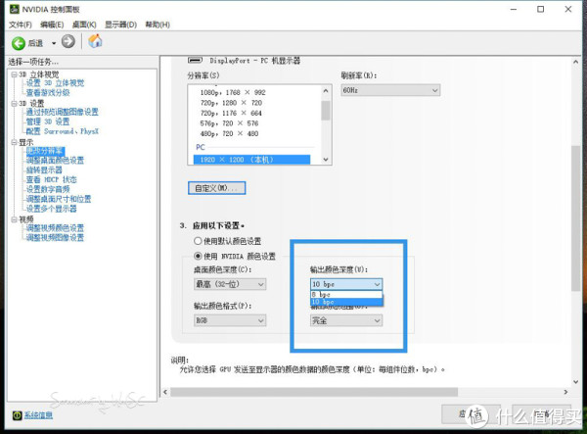The image size is (587, 434).
Task: Open 管理 3D 设置 task
Action: (48, 121)
